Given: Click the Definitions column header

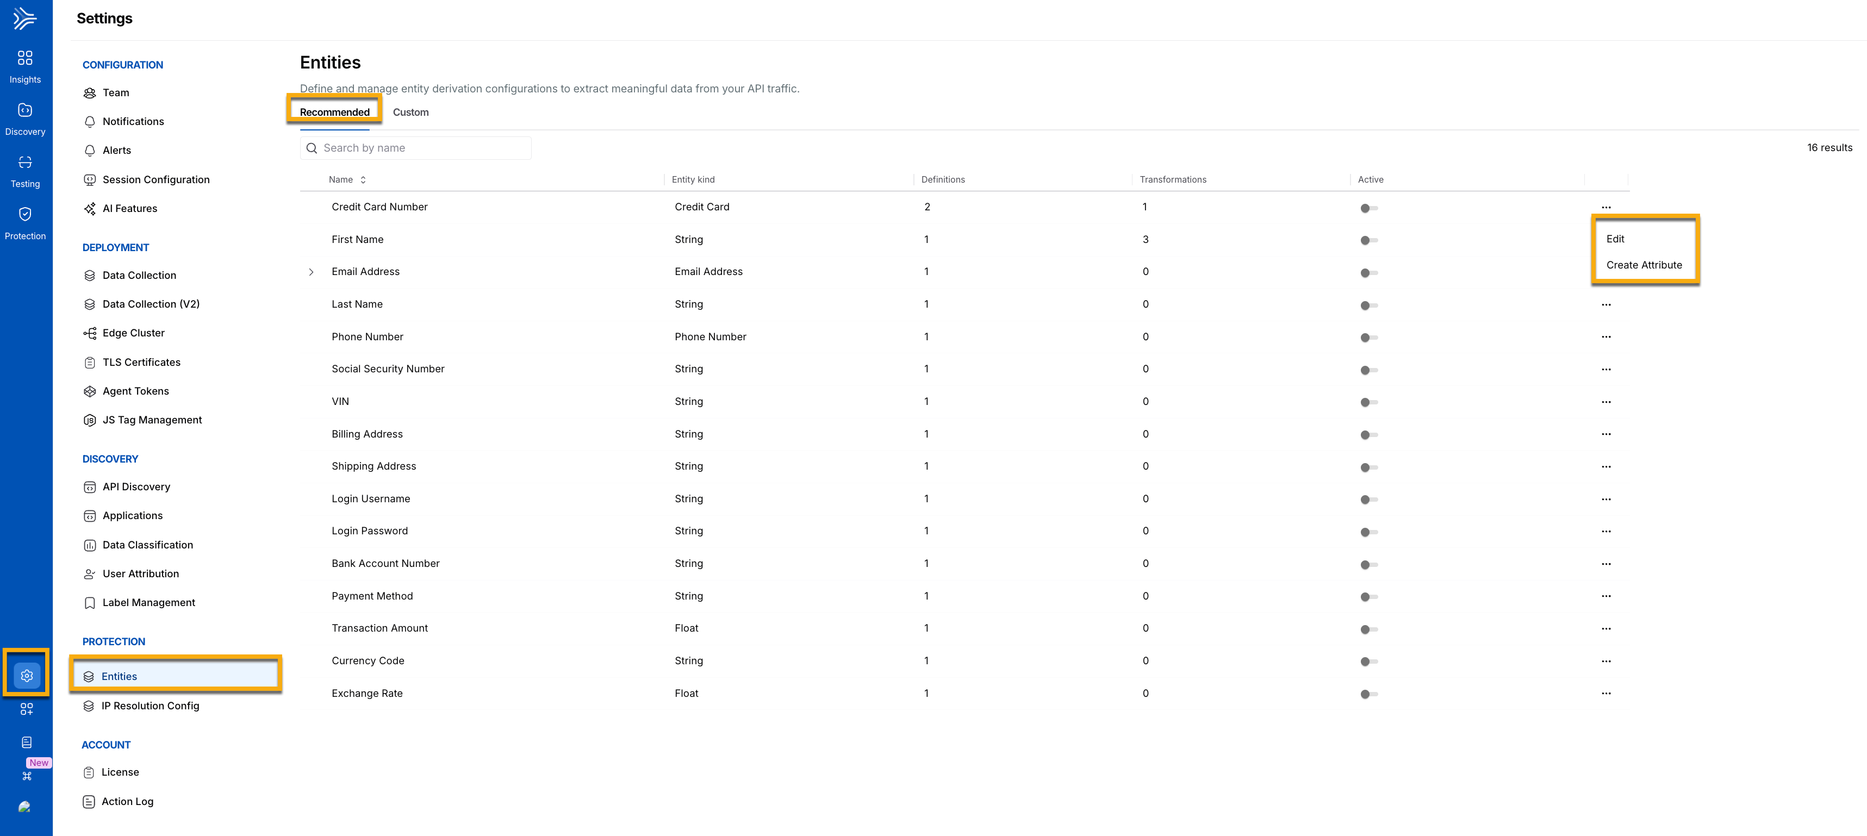Looking at the screenshot, I should [943, 180].
